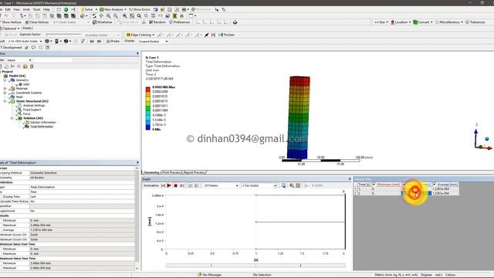Expand the Coordinate Systems tree node
This screenshot has width=494, height=278.
click(5, 93)
